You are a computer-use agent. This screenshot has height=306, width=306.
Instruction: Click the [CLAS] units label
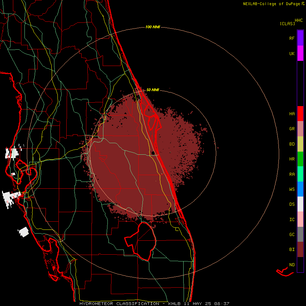click(x=287, y=23)
